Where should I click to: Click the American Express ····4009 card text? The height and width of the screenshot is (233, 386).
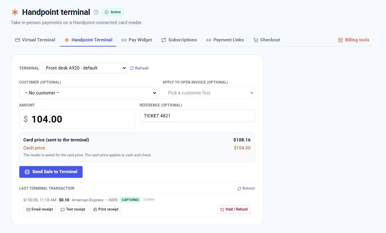[x=94, y=200]
